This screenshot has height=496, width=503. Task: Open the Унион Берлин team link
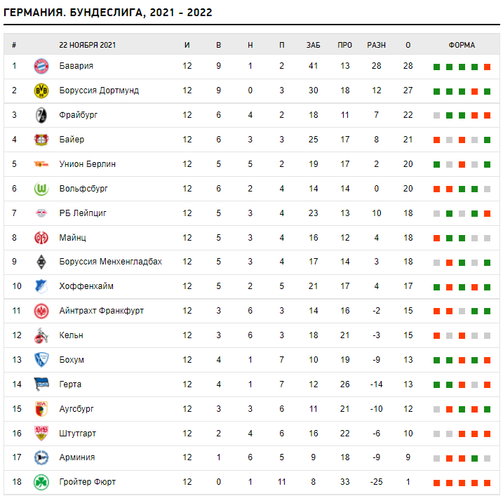[88, 164]
